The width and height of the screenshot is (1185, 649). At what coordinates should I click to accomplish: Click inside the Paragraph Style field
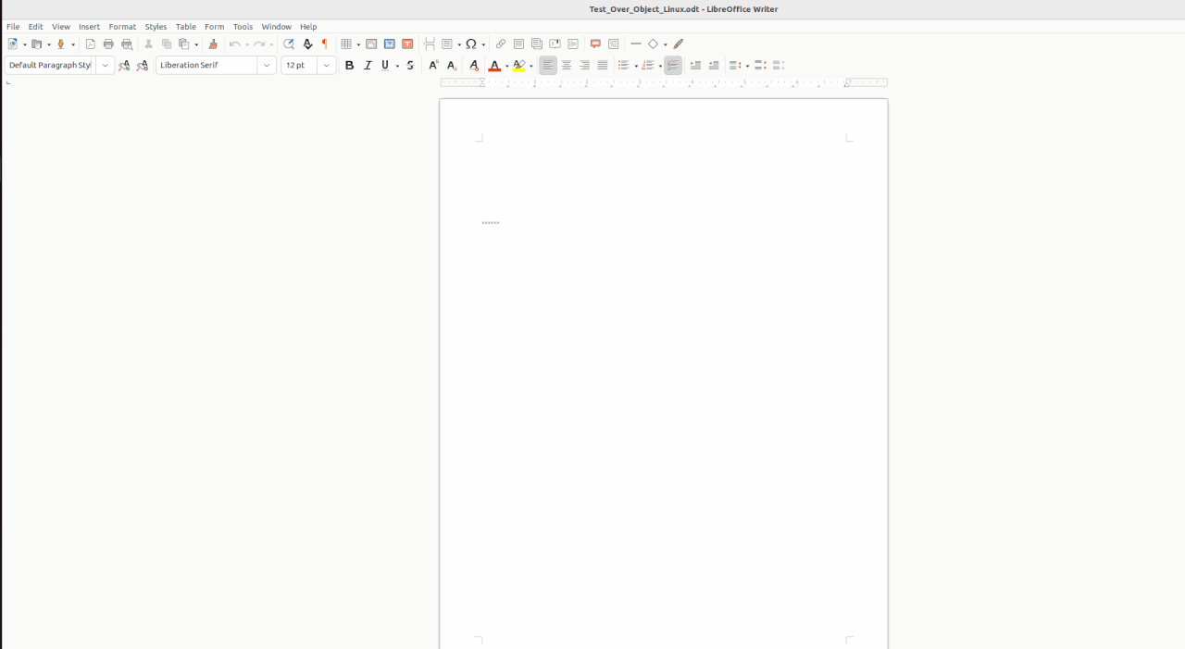(50, 65)
